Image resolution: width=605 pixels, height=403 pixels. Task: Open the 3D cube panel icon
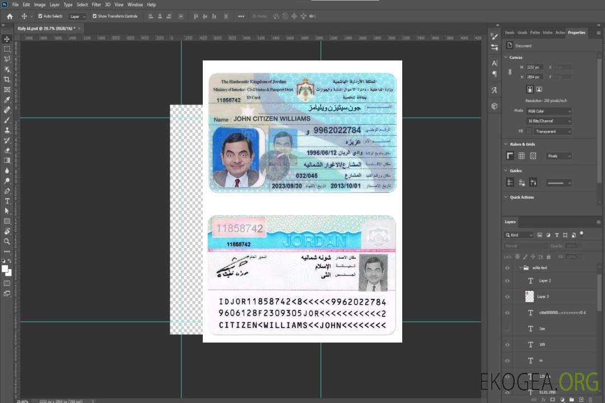[494, 106]
